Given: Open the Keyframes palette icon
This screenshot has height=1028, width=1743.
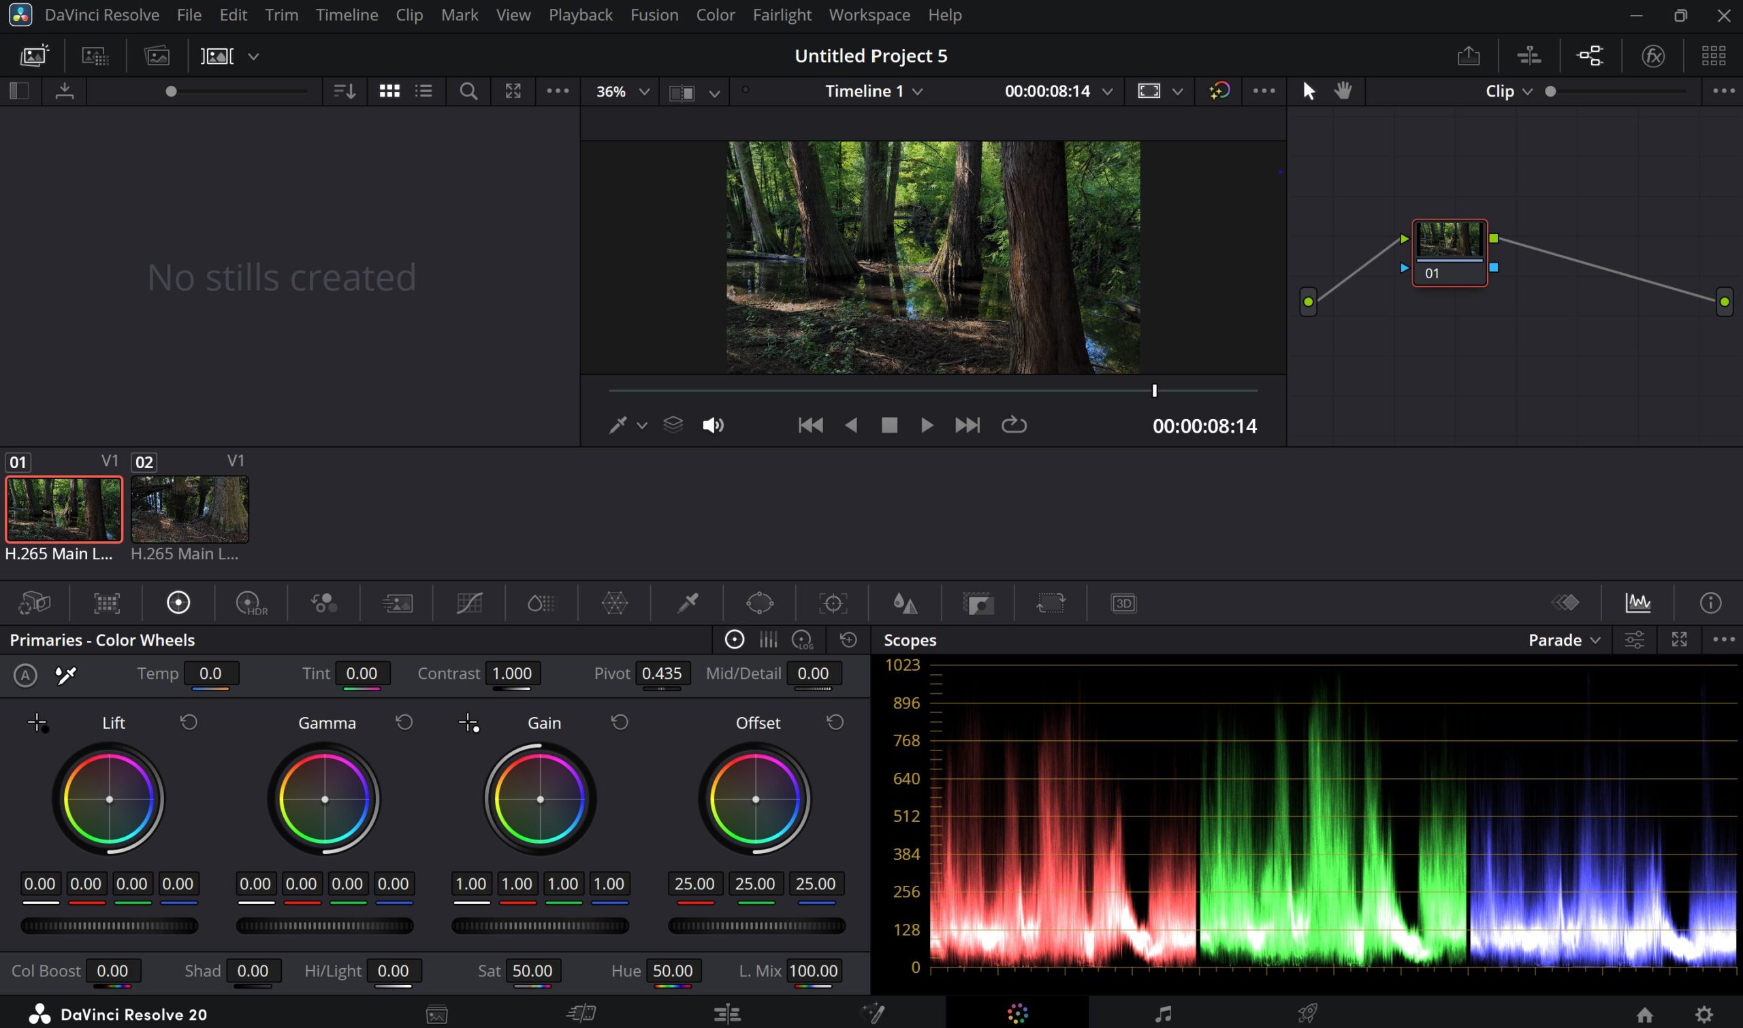Looking at the screenshot, I should [x=1565, y=603].
